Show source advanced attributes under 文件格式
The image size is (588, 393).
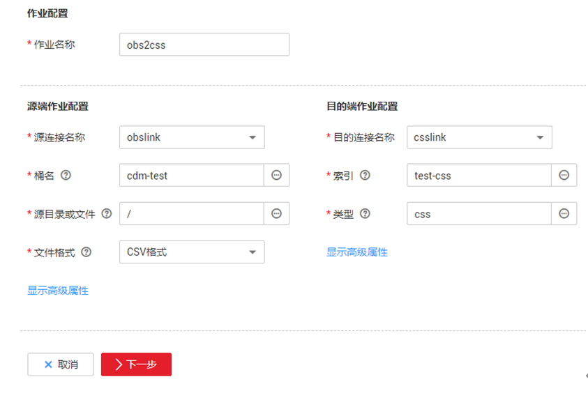pyautogui.click(x=58, y=291)
